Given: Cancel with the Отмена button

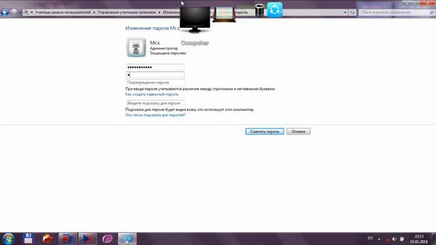Looking at the screenshot, I should pos(298,131).
